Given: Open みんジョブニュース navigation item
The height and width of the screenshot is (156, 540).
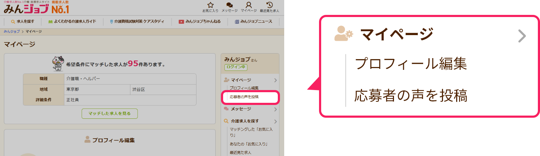Looking at the screenshot, I should pyautogui.click(x=253, y=22).
